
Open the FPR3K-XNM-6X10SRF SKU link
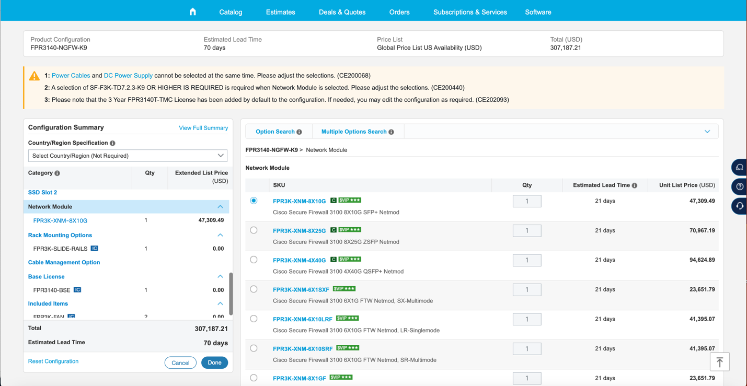click(x=303, y=348)
